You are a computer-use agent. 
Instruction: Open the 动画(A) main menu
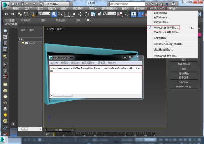(93, 8)
